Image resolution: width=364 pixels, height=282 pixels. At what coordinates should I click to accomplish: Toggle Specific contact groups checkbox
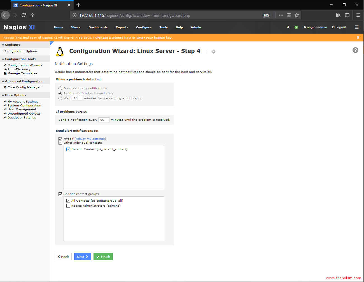pos(60,194)
